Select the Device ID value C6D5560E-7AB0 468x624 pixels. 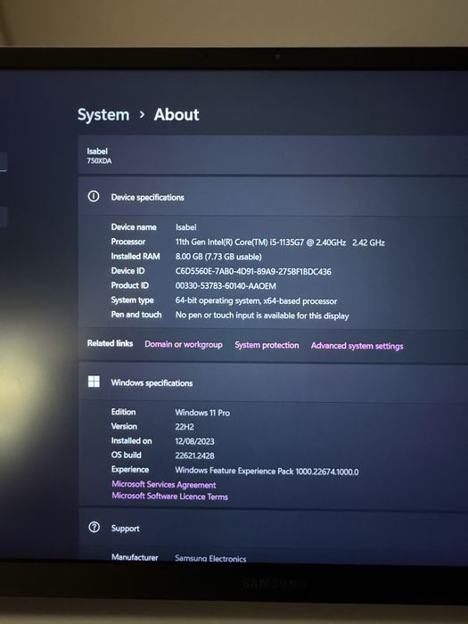[253, 271]
